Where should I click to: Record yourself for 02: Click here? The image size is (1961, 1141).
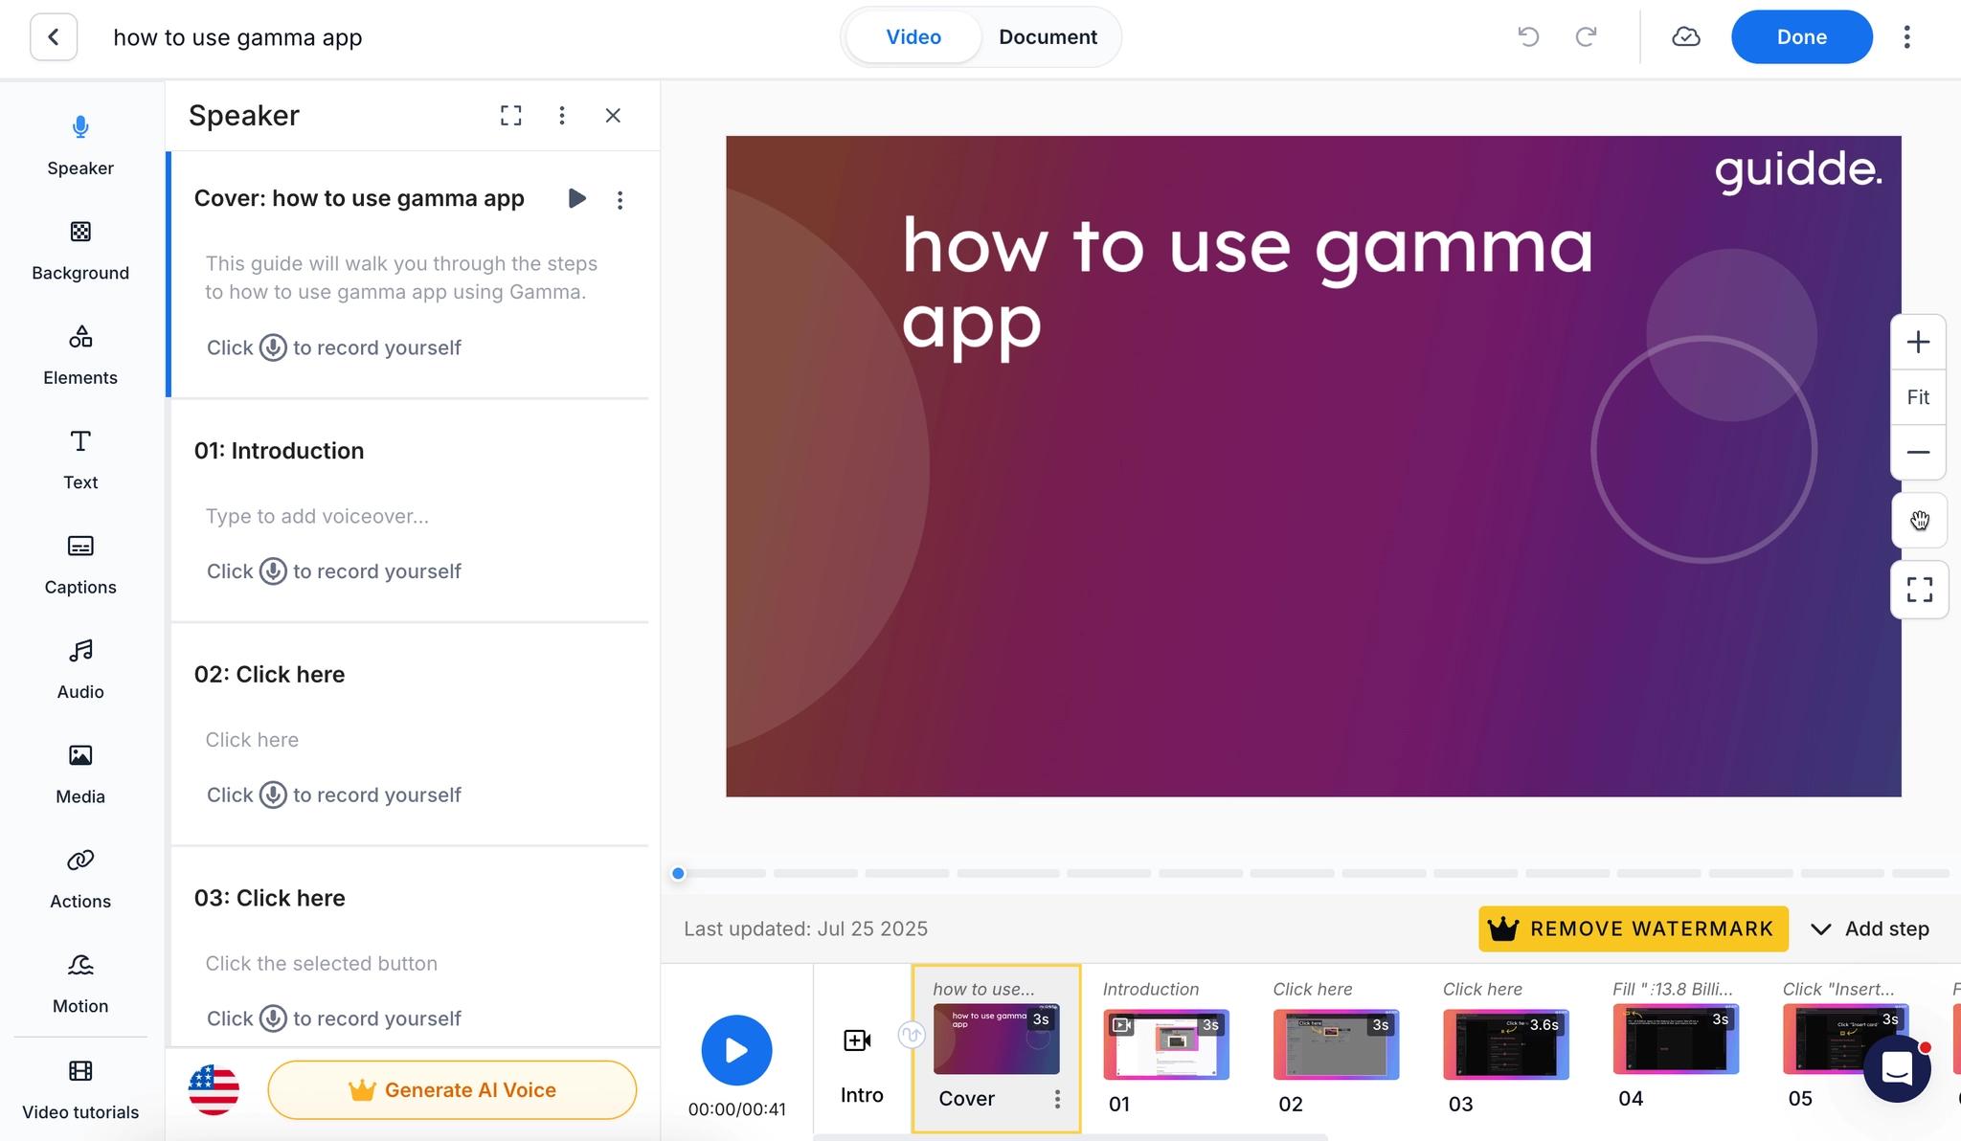pos(273,795)
